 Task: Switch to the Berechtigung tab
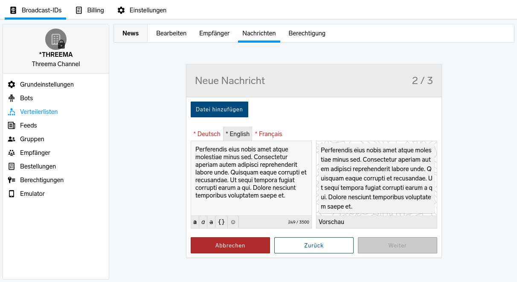[x=307, y=33]
